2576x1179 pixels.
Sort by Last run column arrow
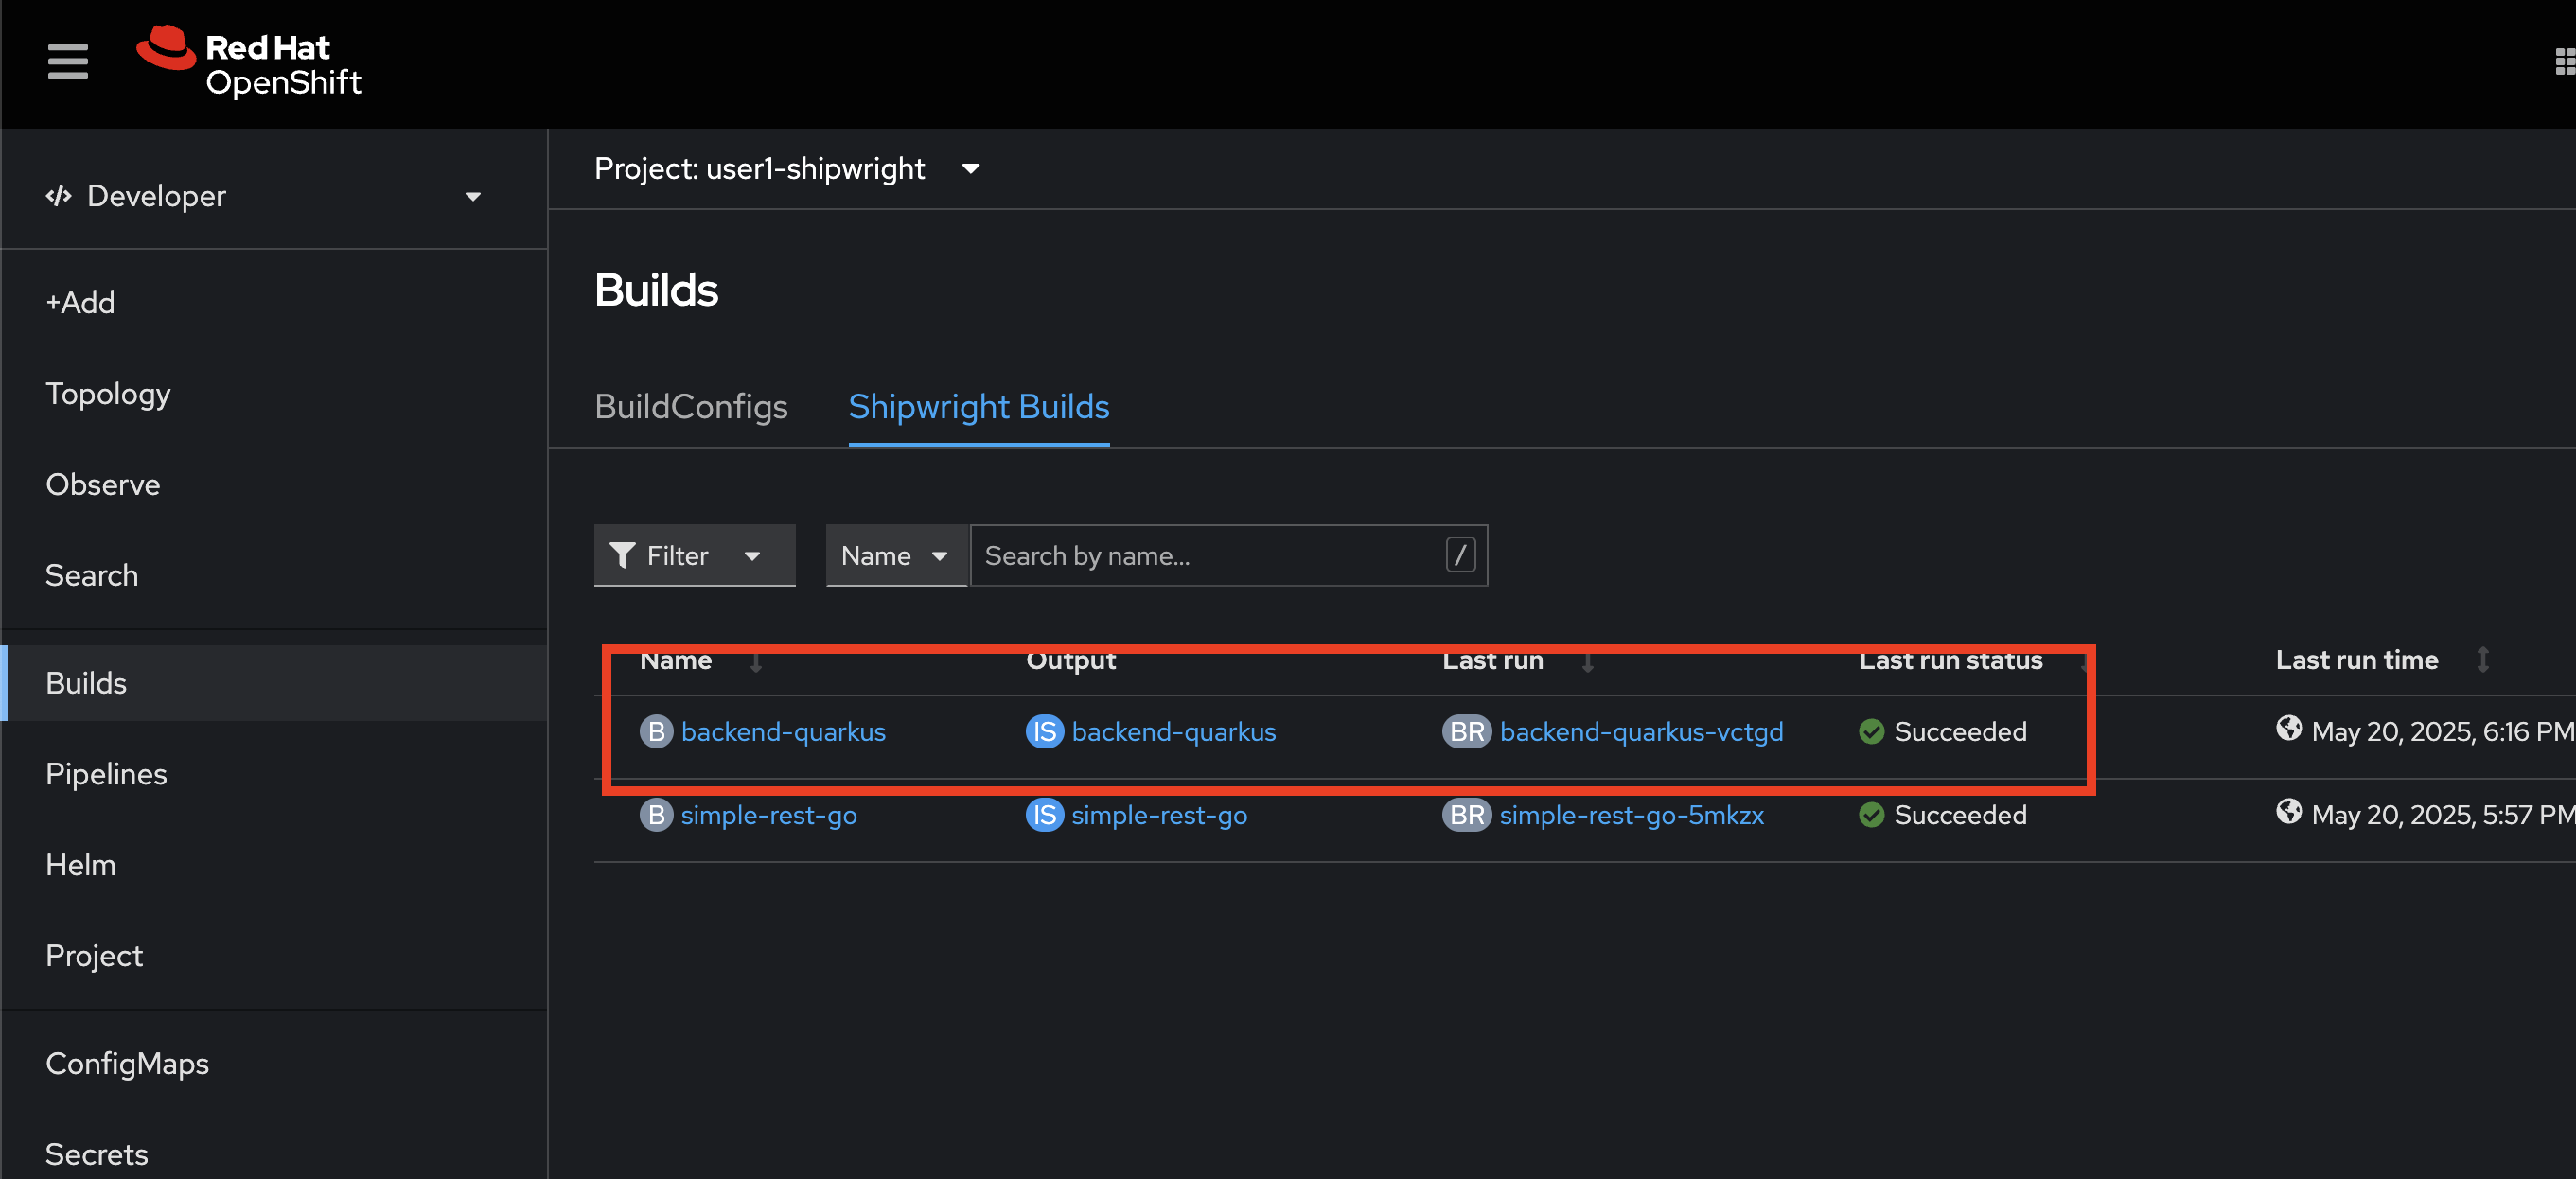point(1587,661)
